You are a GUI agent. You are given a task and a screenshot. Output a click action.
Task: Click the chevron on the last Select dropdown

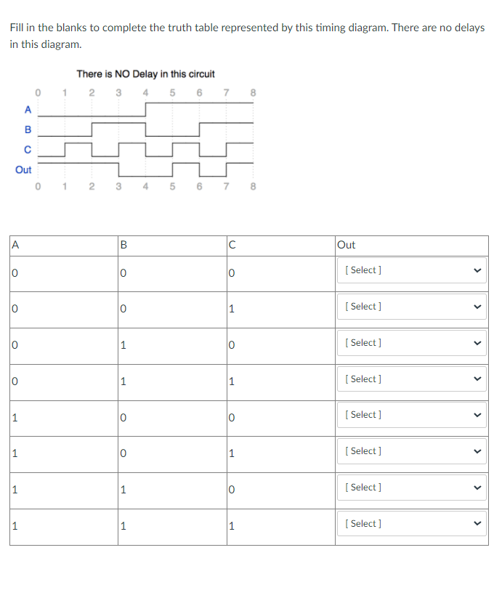click(x=477, y=523)
